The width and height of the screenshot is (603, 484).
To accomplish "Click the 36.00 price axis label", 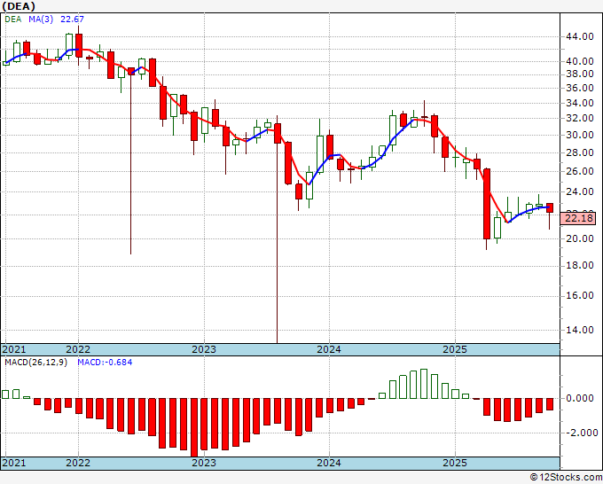I will tap(580, 88).
